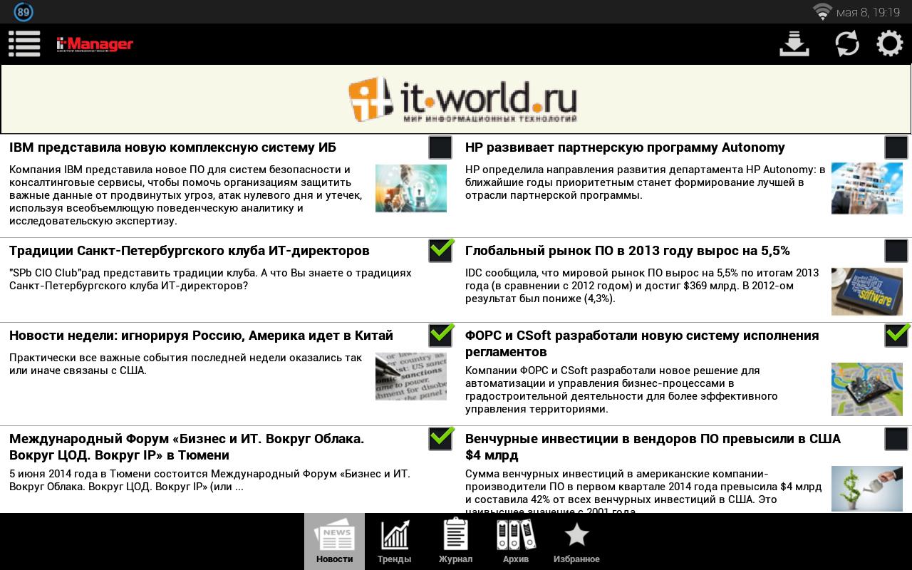The width and height of the screenshot is (912, 570).
Task: Toggle checkbox for Глобальный рынок ПО article
Action: coord(896,251)
